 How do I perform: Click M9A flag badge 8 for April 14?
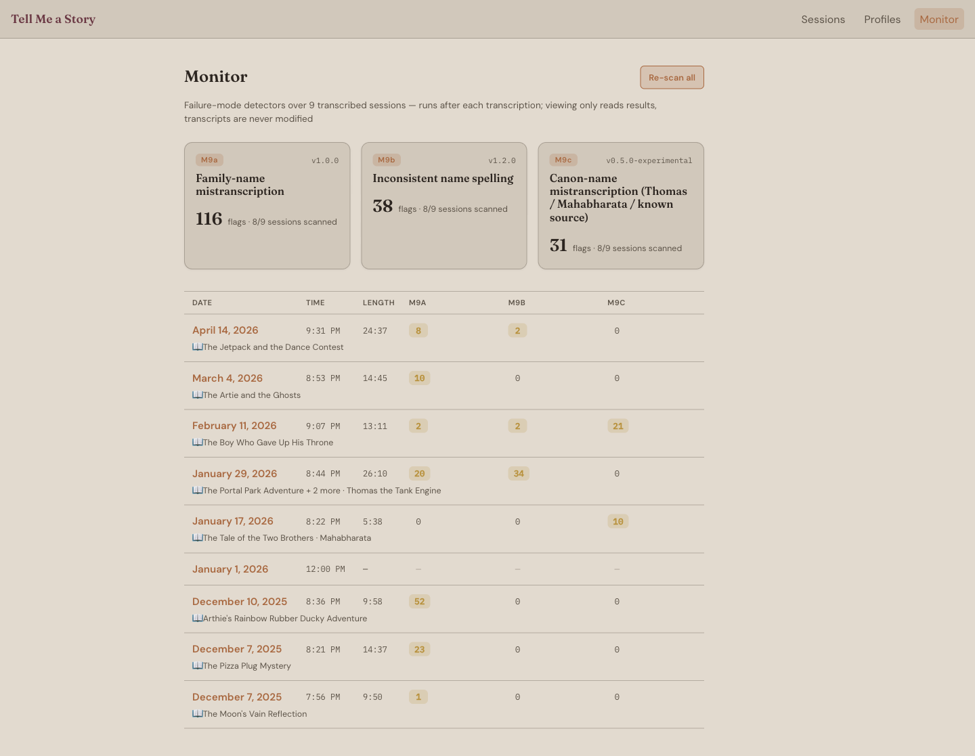coord(418,331)
